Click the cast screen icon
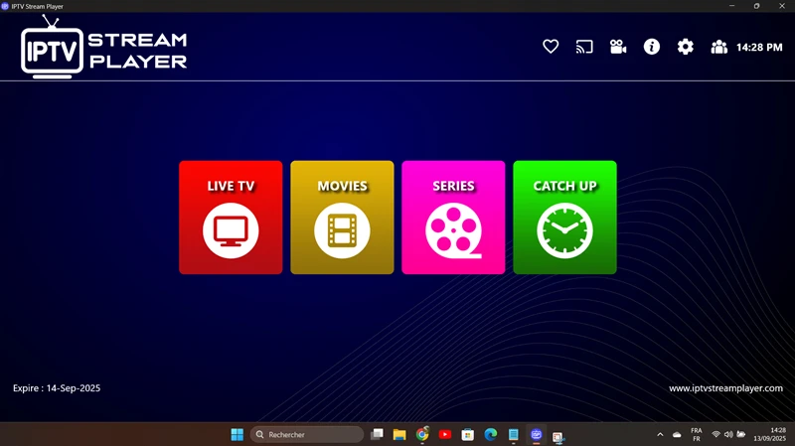Screen dimensions: 795x446 [584, 47]
